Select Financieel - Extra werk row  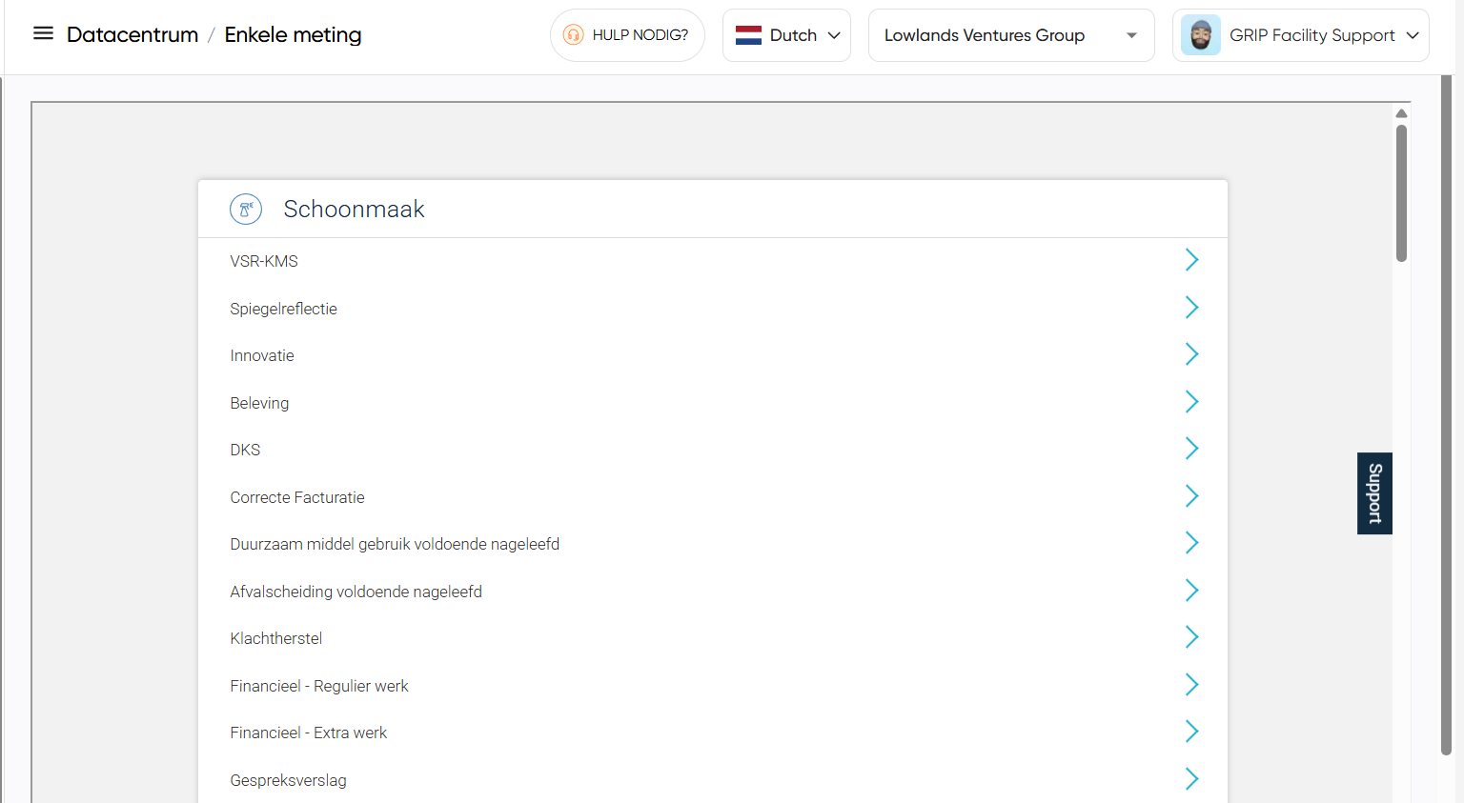(x=309, y=733)
